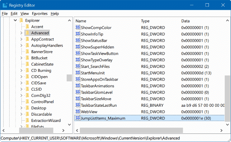Expand the AppContract key
Viewport: 231px width, 142px height.
tap(21, 39)
